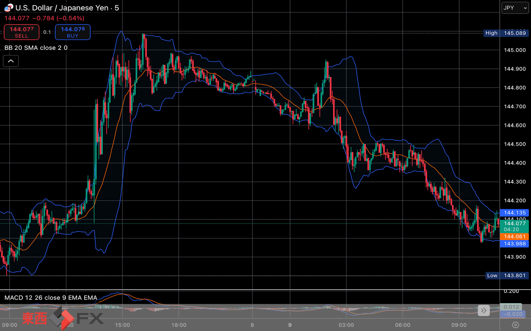
Task: Click the orange 144.061 basis price tag
Action: click(x=514, y=237)
